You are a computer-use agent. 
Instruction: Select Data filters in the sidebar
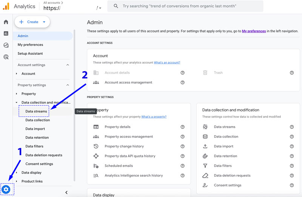point(34,146)
